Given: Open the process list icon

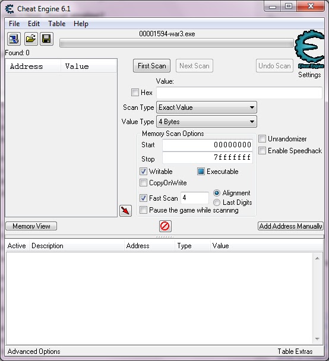Looking at the screenshot, I should coord(14,39).
